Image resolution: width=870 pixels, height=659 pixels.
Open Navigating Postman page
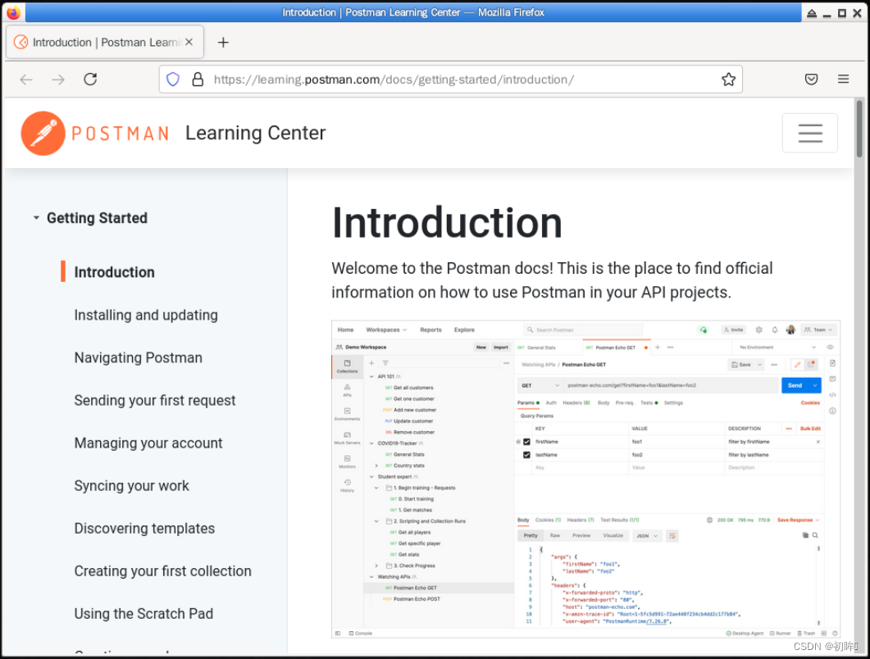(x=138, y=358)
